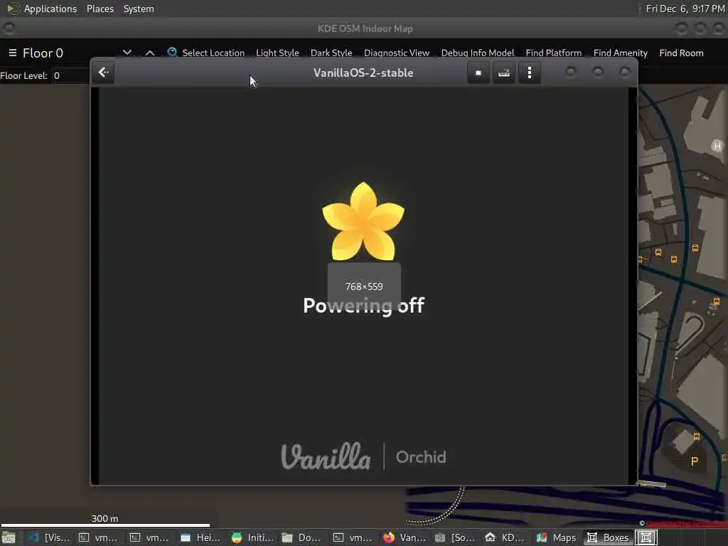Open the keyboard shortcuts button in Boxes
This screenshot has width=728, height=546.
tap(504, 73)
